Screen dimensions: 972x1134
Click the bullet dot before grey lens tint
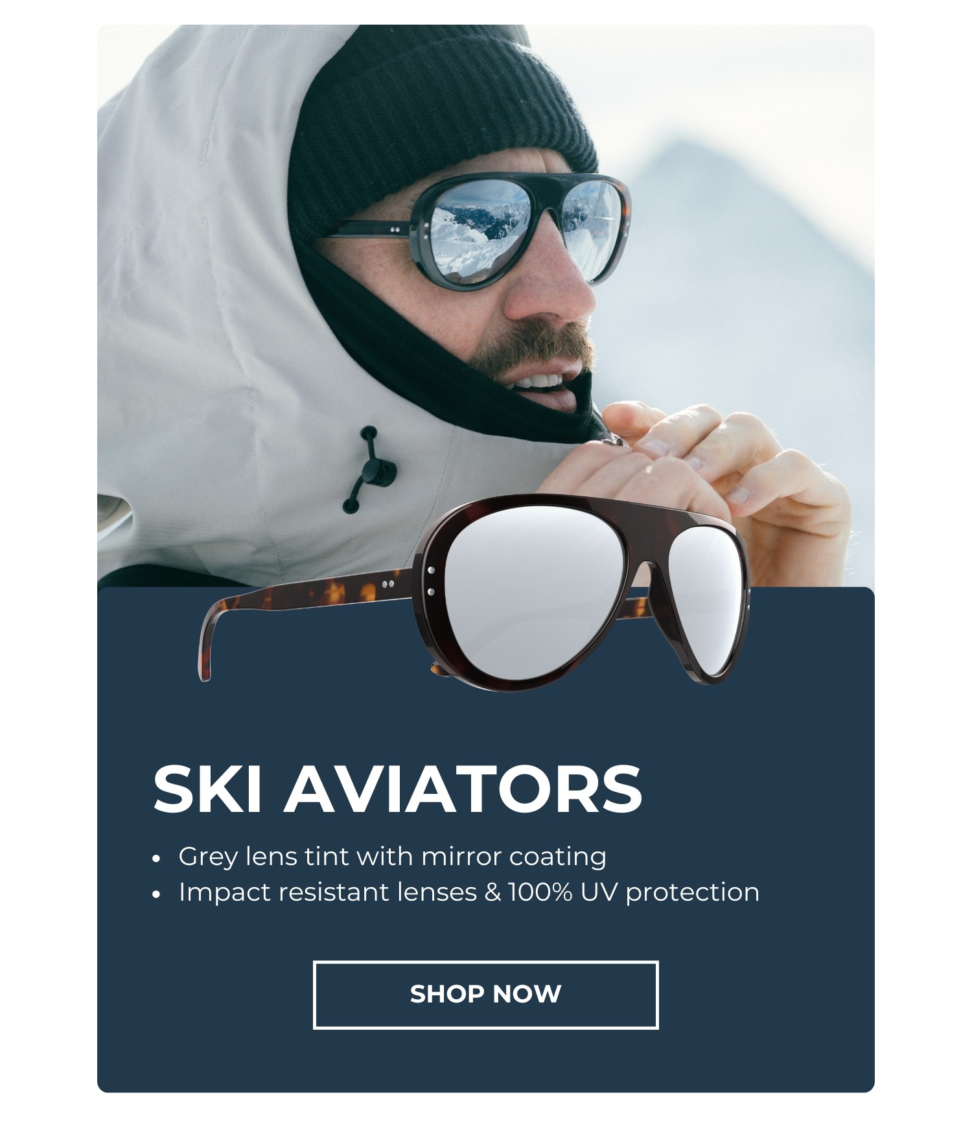tap(156, 859)
